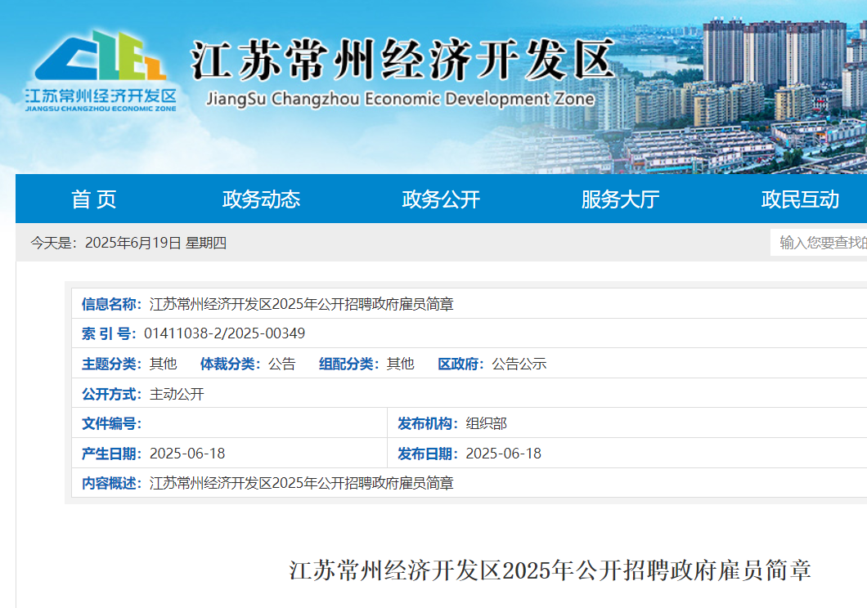Click the 文件编号 label

coord(112,423)
